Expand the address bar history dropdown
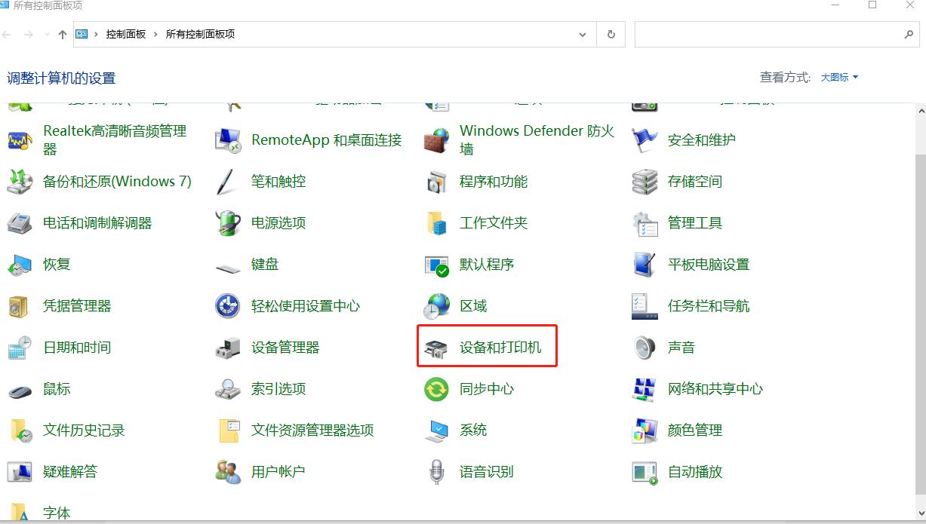The width and height of the screenshot is (926, 524). coord(582,34)
